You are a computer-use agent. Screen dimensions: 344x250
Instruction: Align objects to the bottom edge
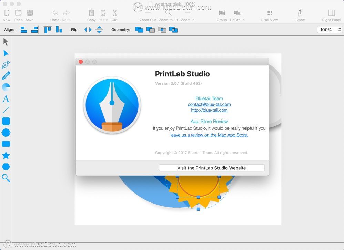point(59,30)
